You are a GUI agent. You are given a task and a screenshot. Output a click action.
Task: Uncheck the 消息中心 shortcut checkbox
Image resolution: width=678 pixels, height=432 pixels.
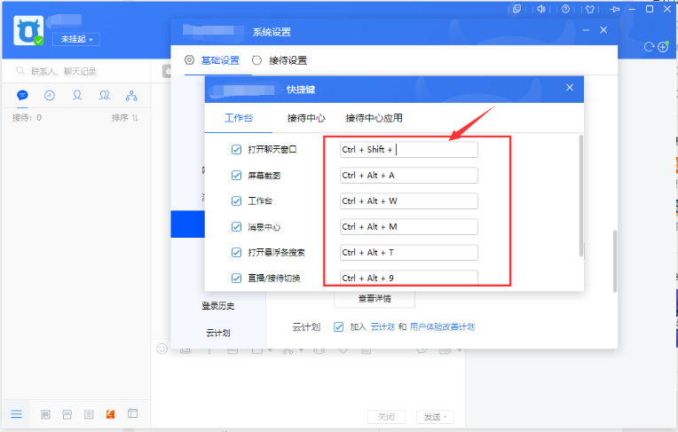click(237, 226)
